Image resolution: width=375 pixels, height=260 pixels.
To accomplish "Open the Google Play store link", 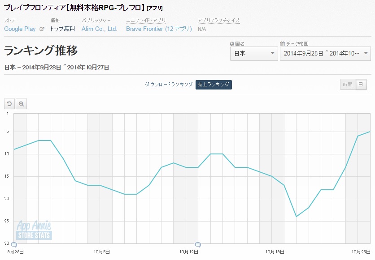I will tap(20, 29).
